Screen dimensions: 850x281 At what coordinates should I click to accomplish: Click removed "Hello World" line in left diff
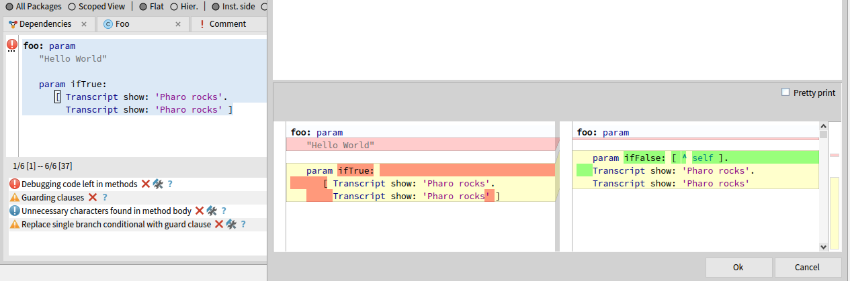[x=421, y=145]
